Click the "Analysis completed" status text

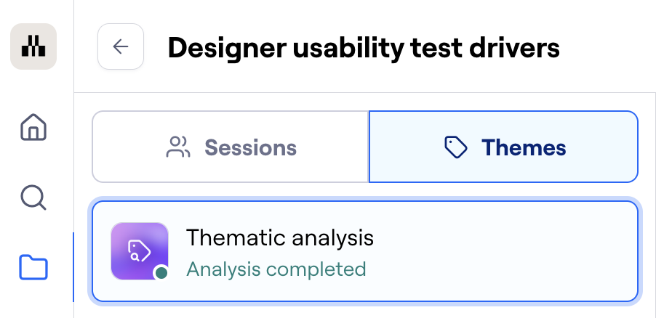point(276,269)
